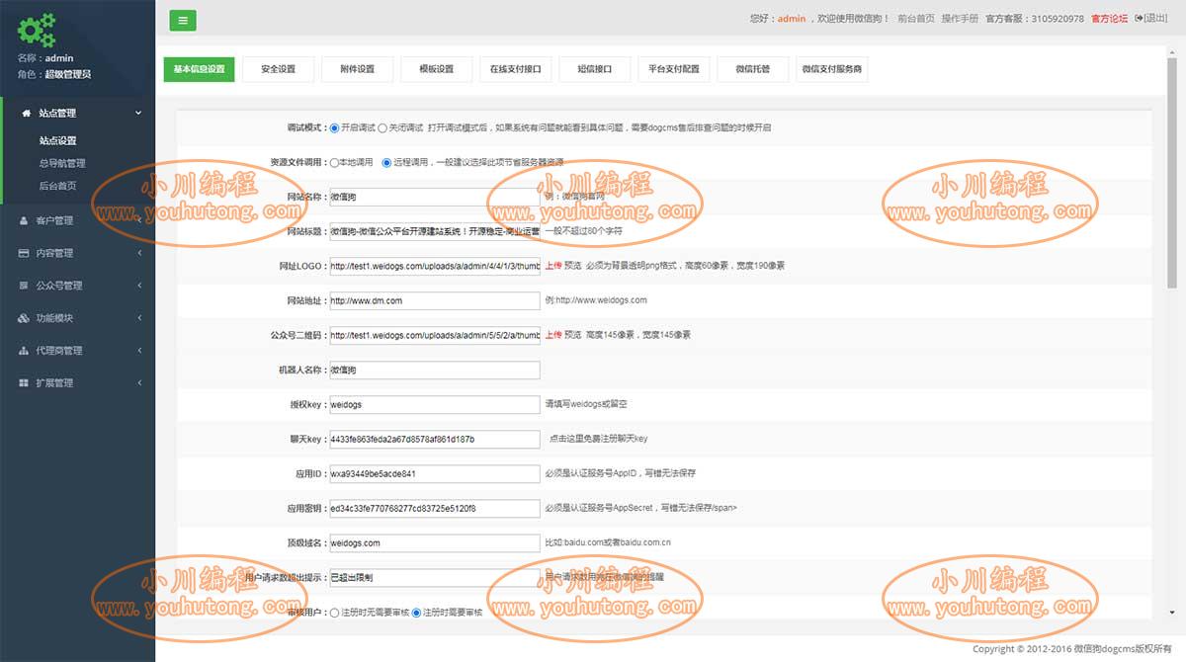Click user icon beside 客户管理
Image resolution: width=1186 pixels, height=662 pixels.
(x=25, y=220)
